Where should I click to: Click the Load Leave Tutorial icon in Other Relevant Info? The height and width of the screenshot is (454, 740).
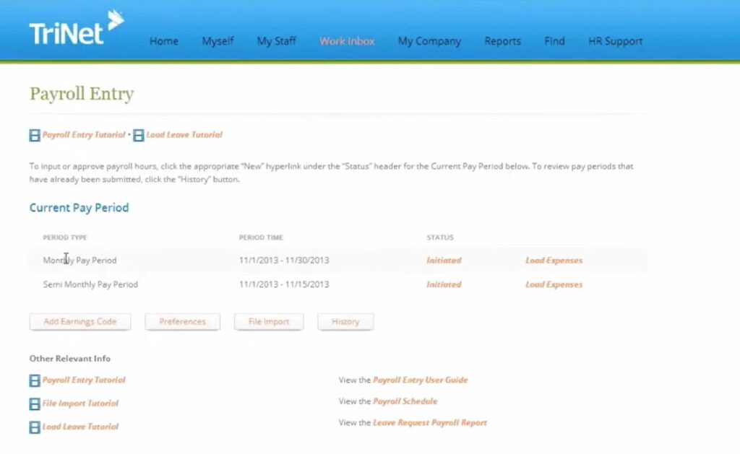[34, 427]
